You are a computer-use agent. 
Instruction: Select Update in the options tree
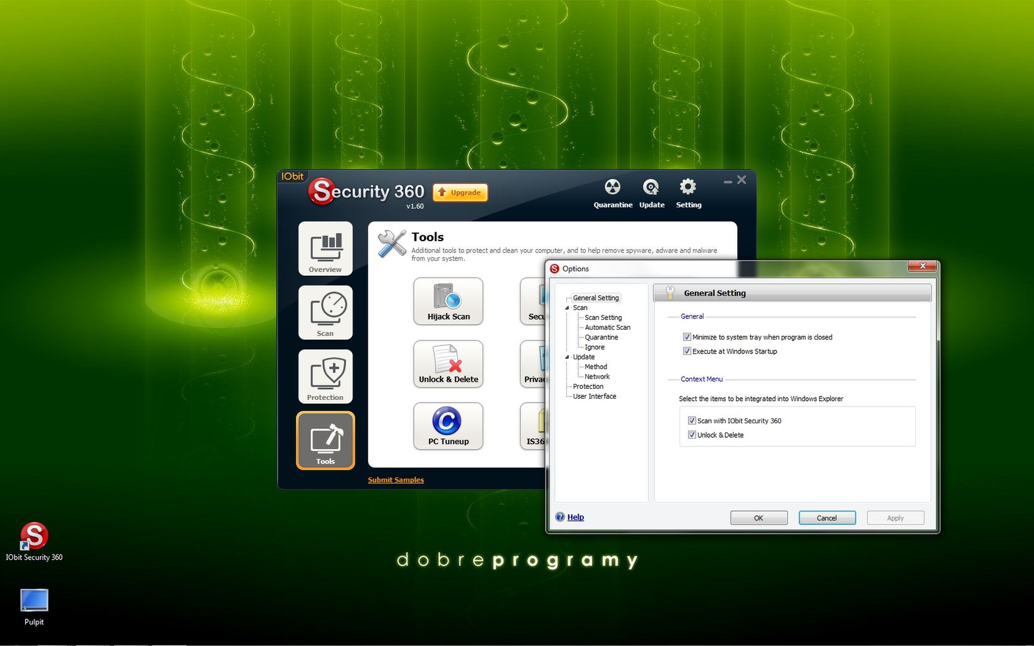[x=583, y=357]
